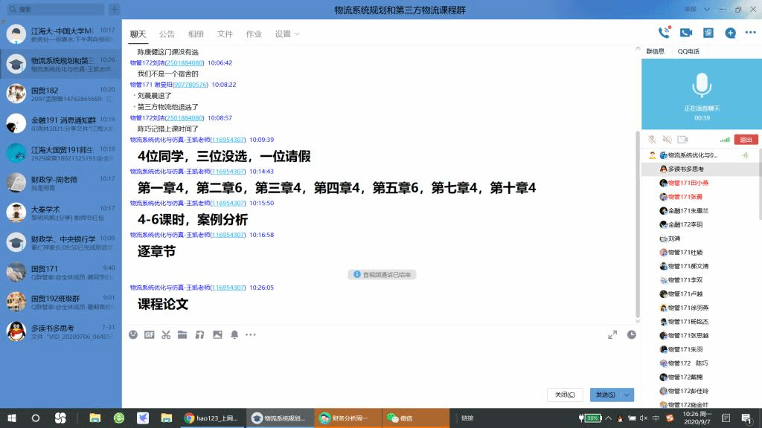Toggle the speaker mute icon

(667, 140)
